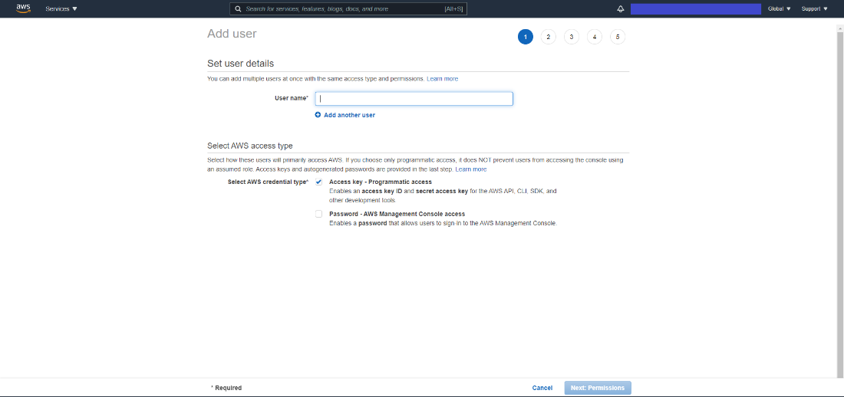Viewport: 844px width, 397px height.
Task: Open the account name dropdown
Action: 695,8
